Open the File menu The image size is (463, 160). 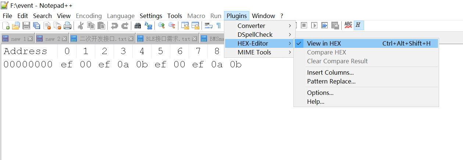tap(7, 16)
